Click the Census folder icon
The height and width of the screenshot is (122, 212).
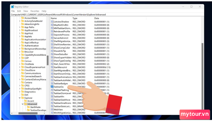pos(23,61)
